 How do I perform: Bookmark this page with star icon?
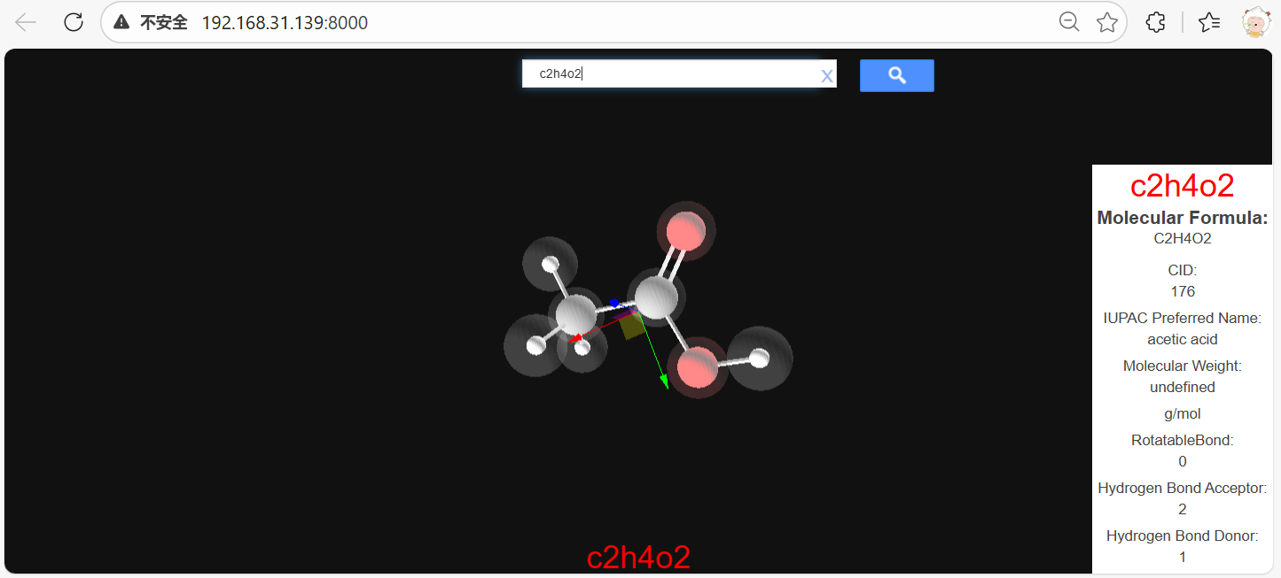coord(1107,22)
